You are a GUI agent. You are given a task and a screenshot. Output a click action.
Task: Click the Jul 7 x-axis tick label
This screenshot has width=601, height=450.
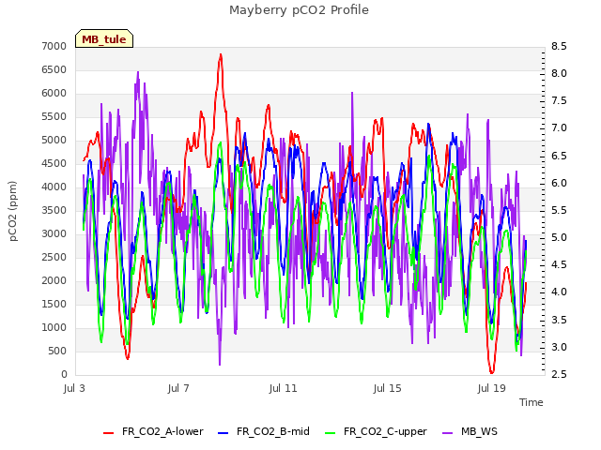click(x=178, y=388)
